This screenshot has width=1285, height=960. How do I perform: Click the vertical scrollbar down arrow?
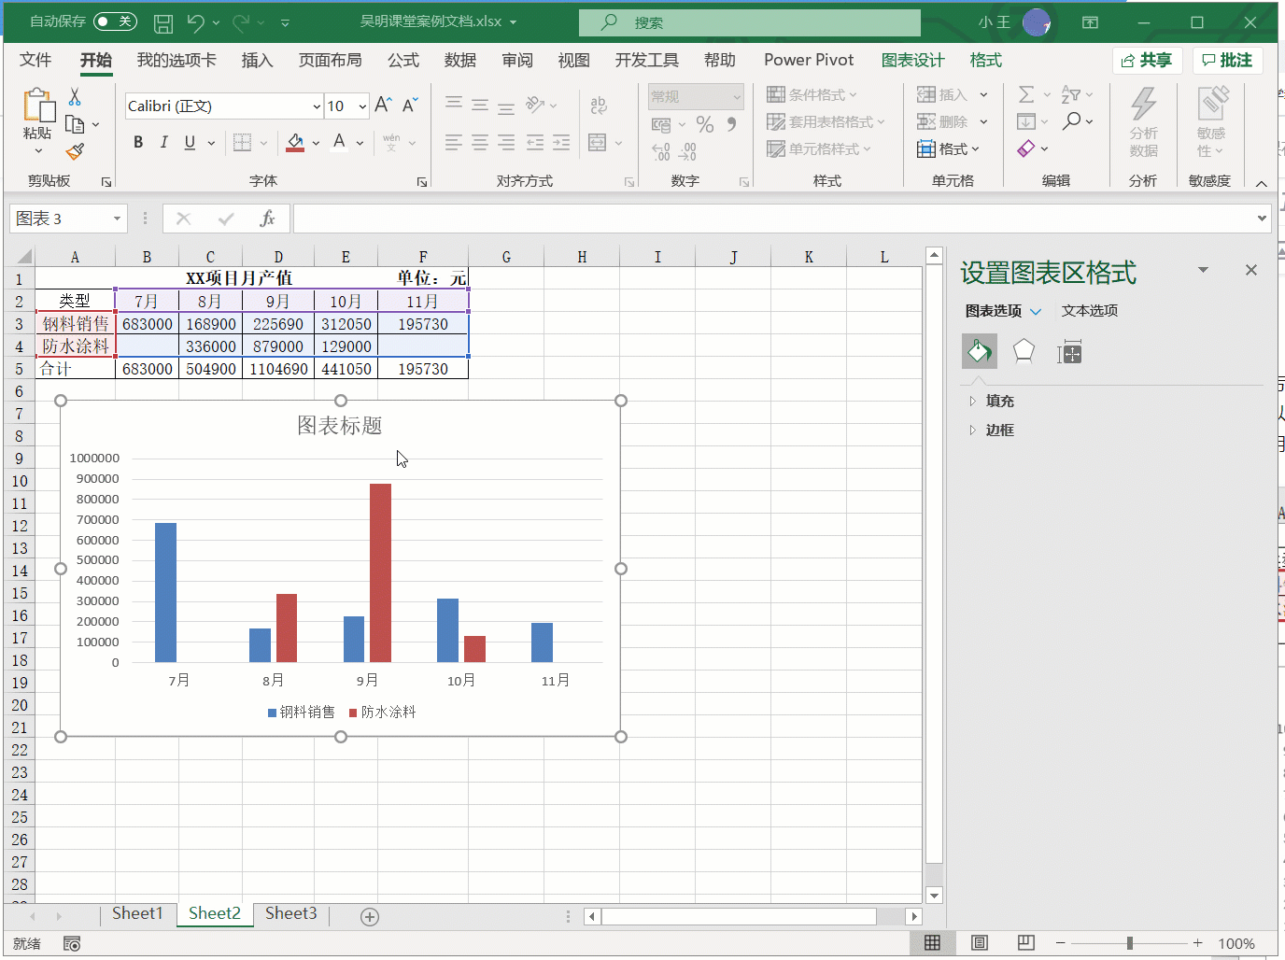[x=934, y=896]
